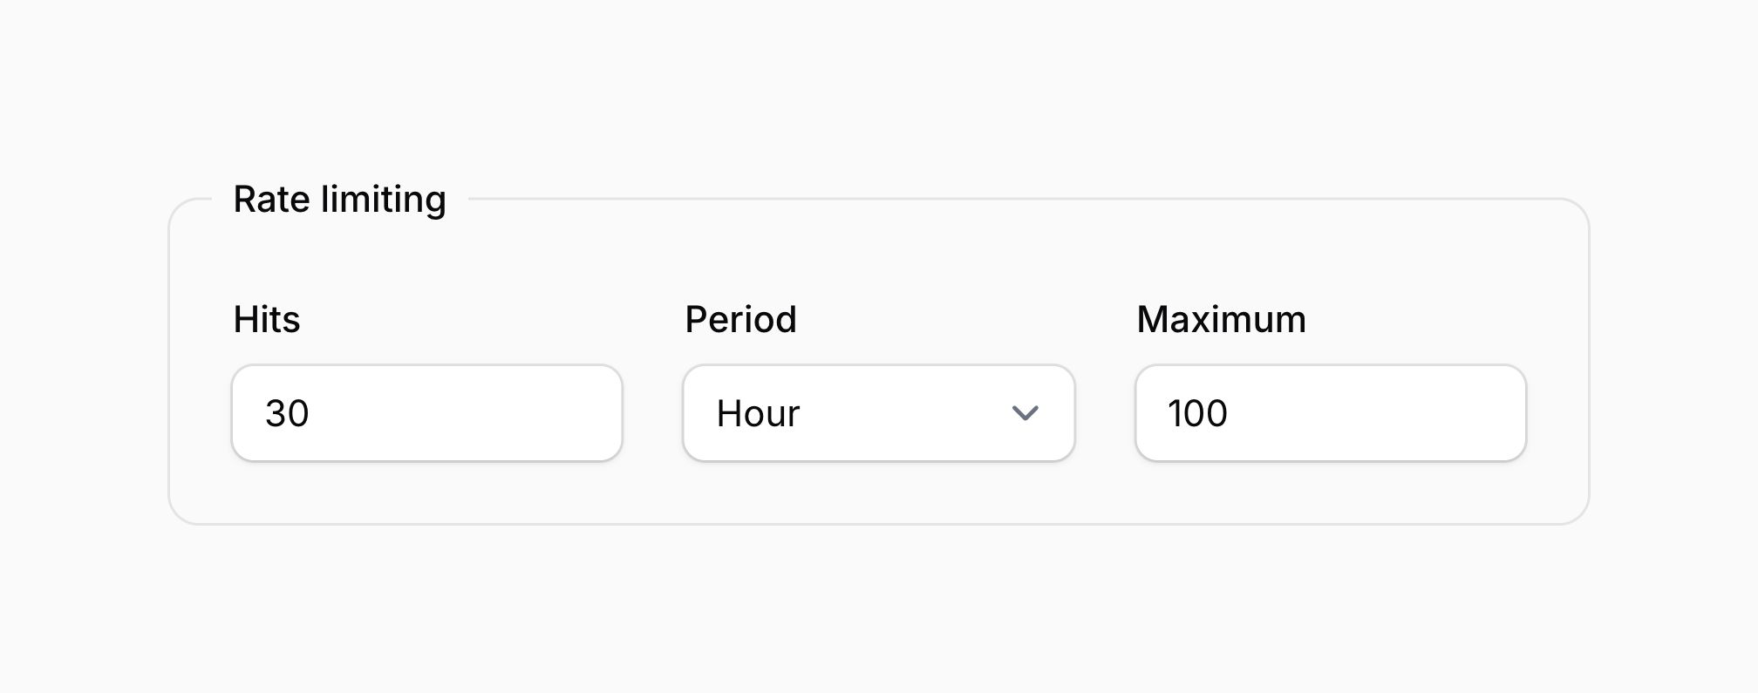This screenshot has height=693, width=1758.
Task: Focus the field containing 30 hits
Action: coord(427,413)
